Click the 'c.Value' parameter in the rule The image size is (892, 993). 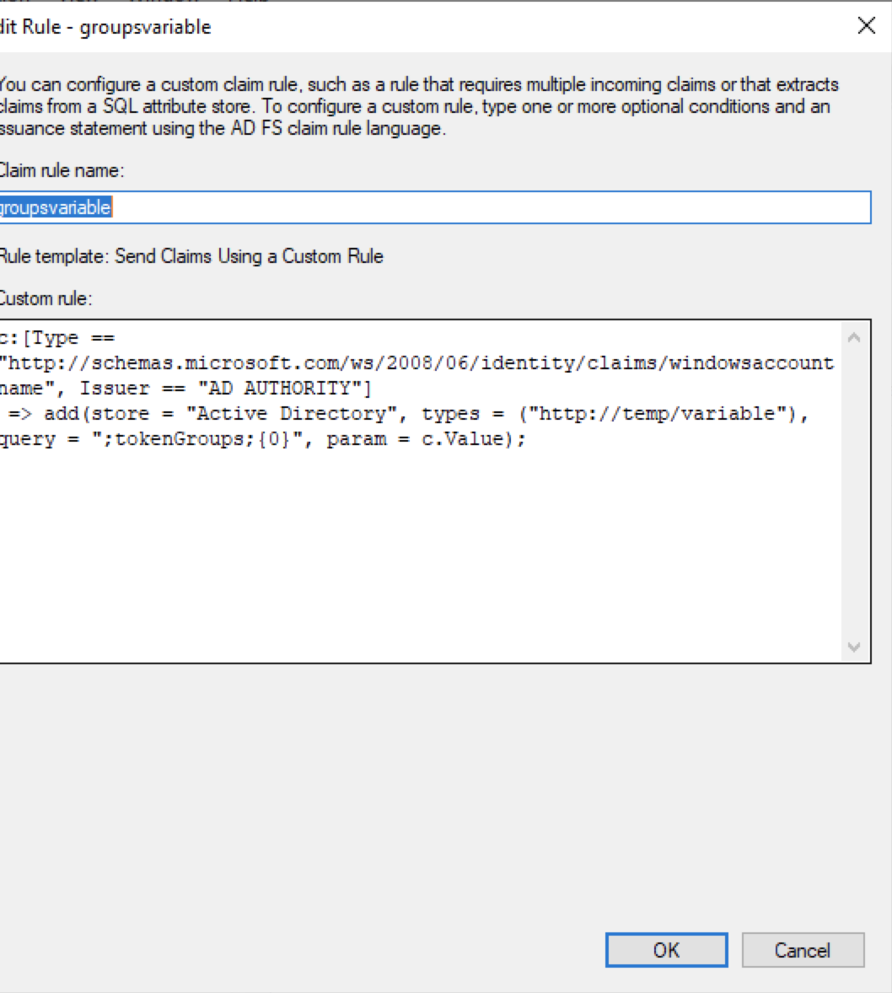coord(463,439)
